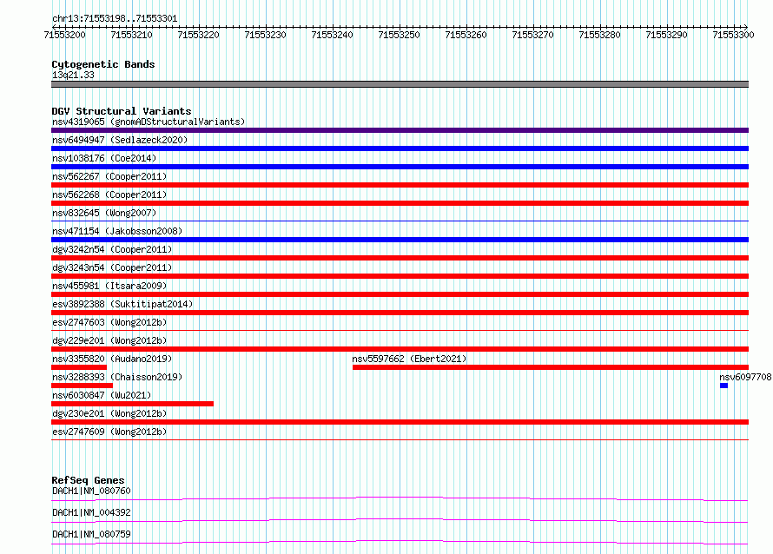This screenshot has height=554, width=773.
Task: Click the Cytogenetic Bands track title
Action: click(103, 64)
